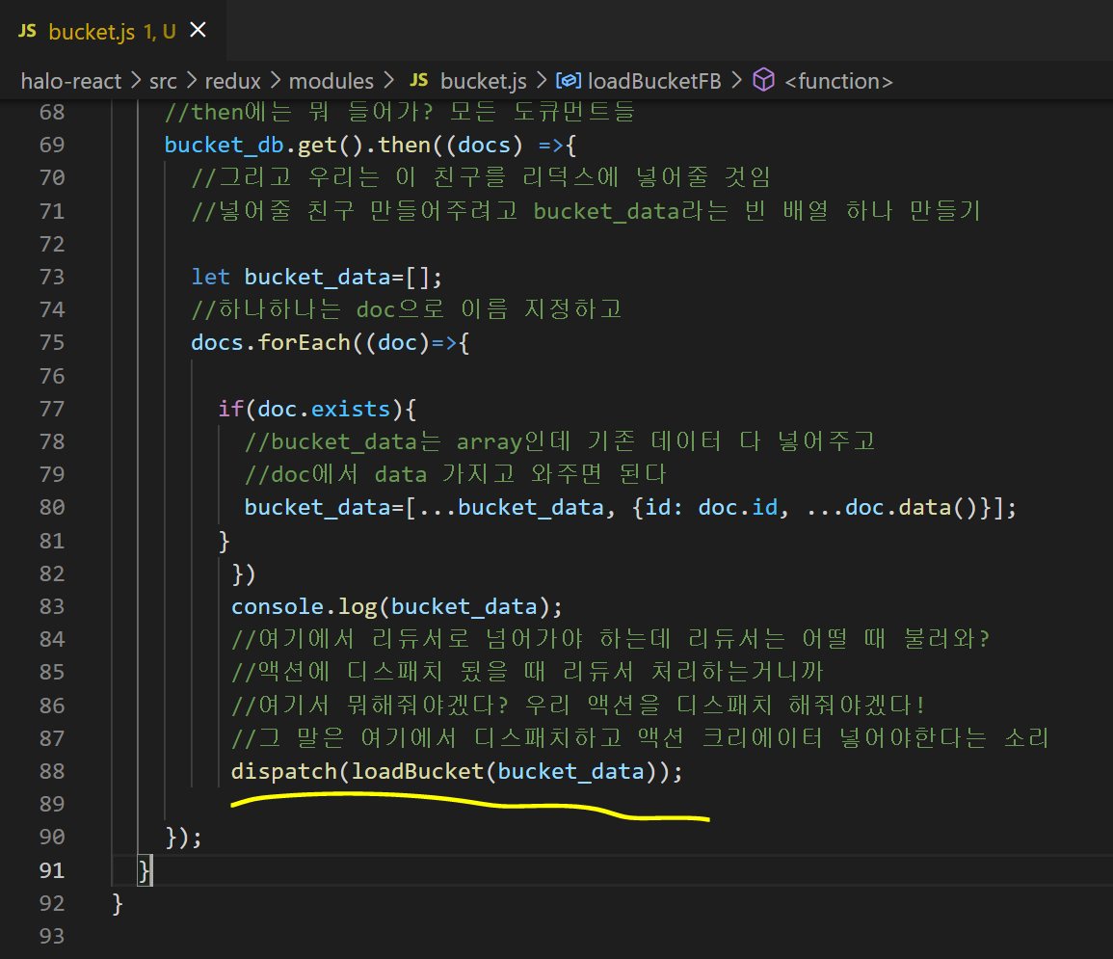
Task: Click the cube function symbol icon
Action: (763, 79)
